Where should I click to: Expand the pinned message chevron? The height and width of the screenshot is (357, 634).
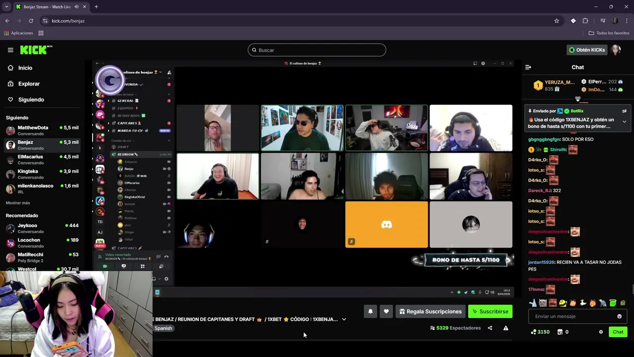pyautogui.click(x=624, y=121)
